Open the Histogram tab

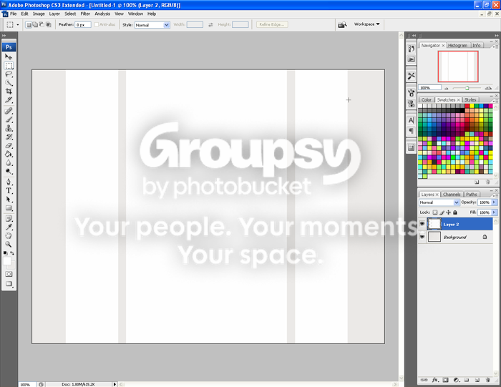coord(457,45)
